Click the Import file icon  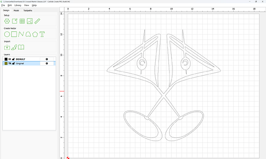click(x=7, y=47)
